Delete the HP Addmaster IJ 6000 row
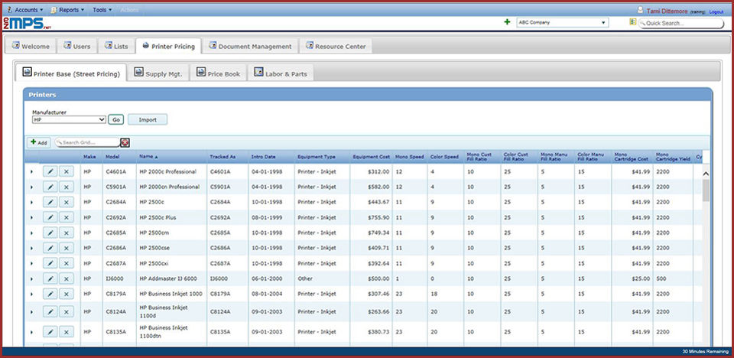 click(x=66, y=278)
